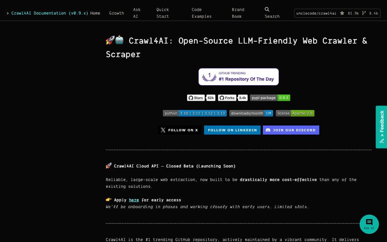Image resolution: width=387 pixels, height=242 pixels.
Task: Click the 'drastically more cost-effective' bold text
Action: [278, 180]
